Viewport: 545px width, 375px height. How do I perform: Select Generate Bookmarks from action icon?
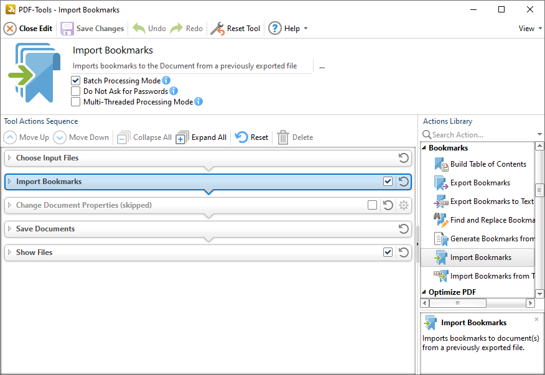pyautogui.click(x=442, y=239)
